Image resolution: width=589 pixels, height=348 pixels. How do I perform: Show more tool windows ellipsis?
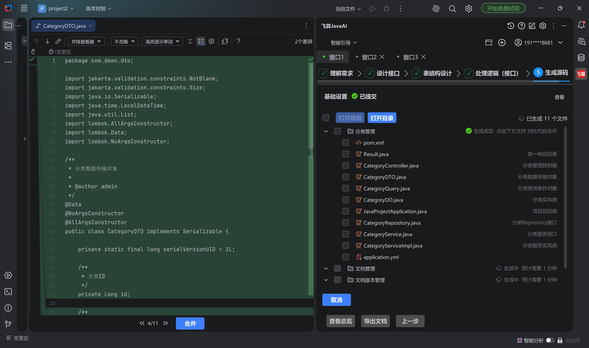[8, 62]
